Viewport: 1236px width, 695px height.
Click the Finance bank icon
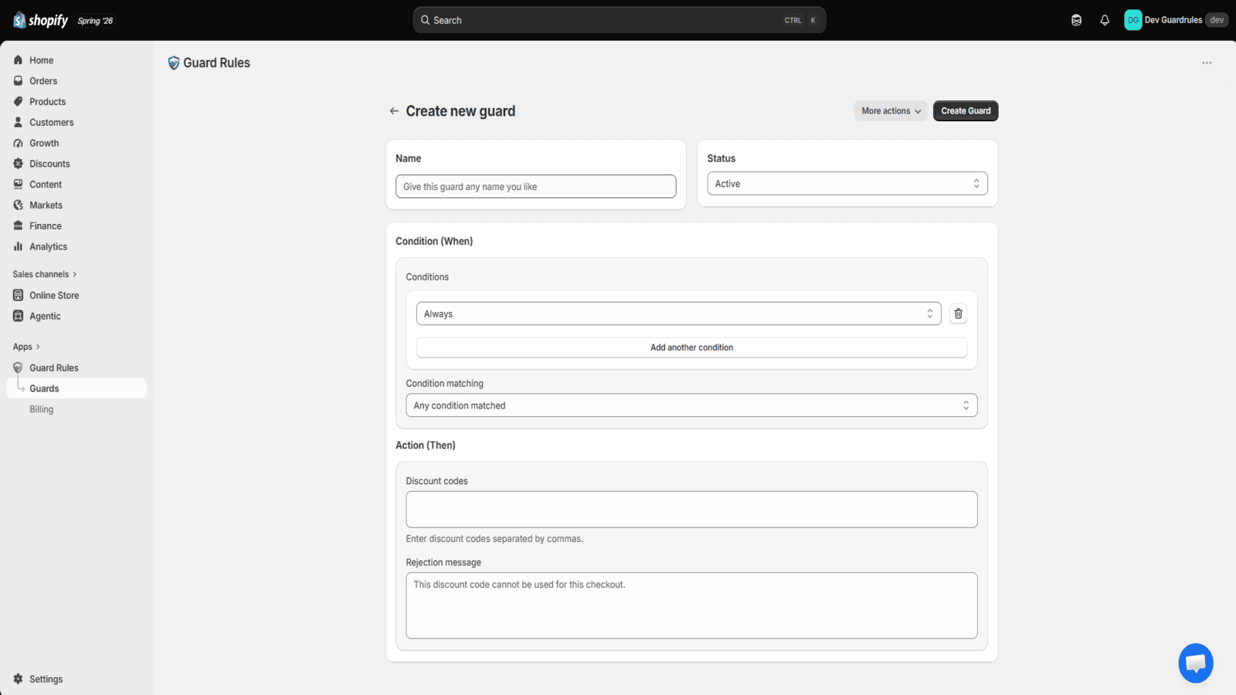(x=18, y=225)
